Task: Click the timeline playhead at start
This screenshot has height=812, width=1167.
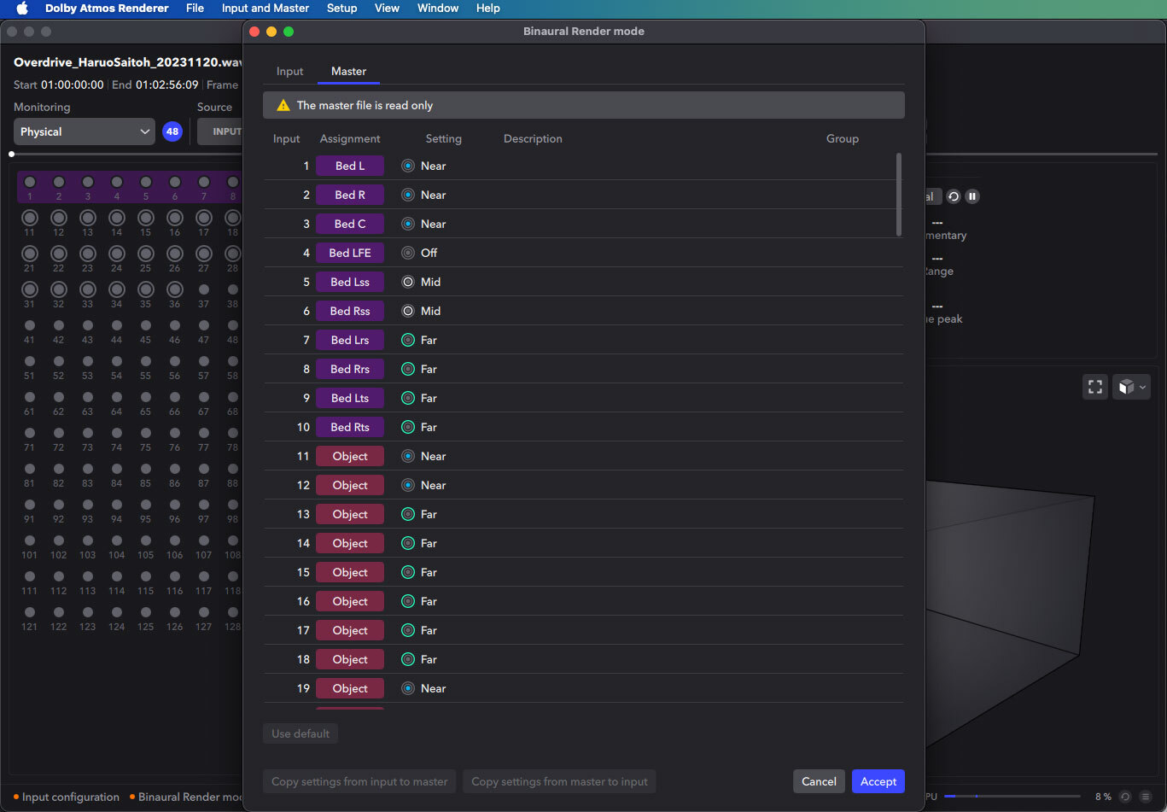Action: (x=11, y=155)
